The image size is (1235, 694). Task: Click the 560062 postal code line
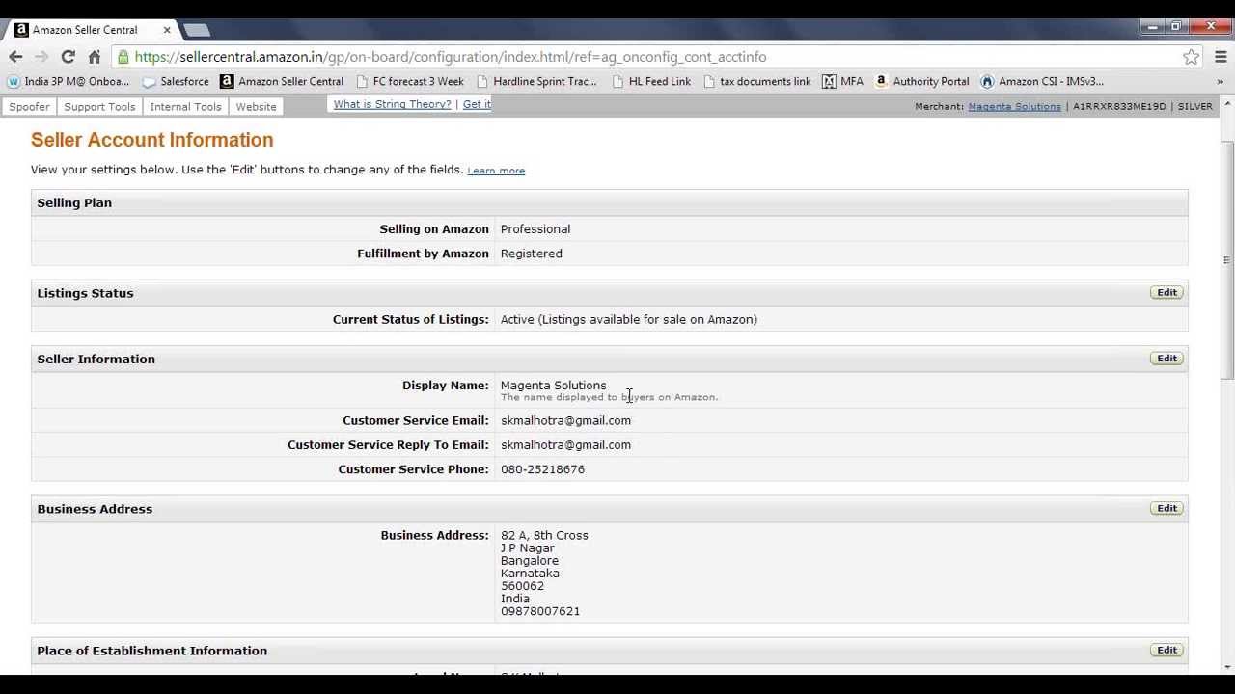[x=522, y=586]
